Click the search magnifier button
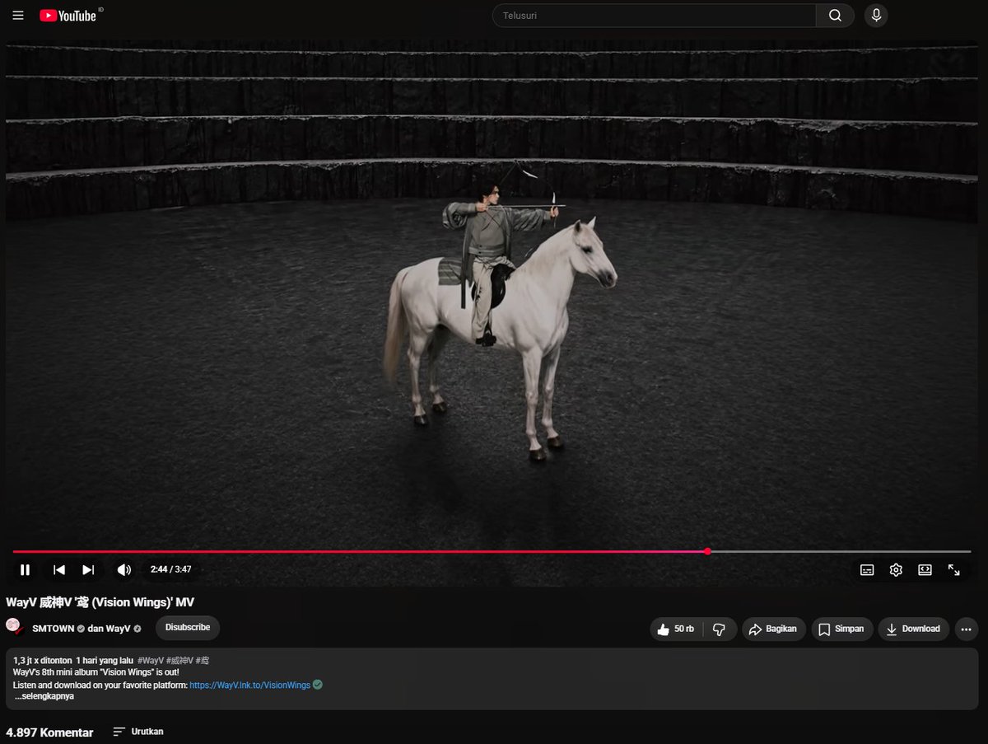 pos(835,16)
